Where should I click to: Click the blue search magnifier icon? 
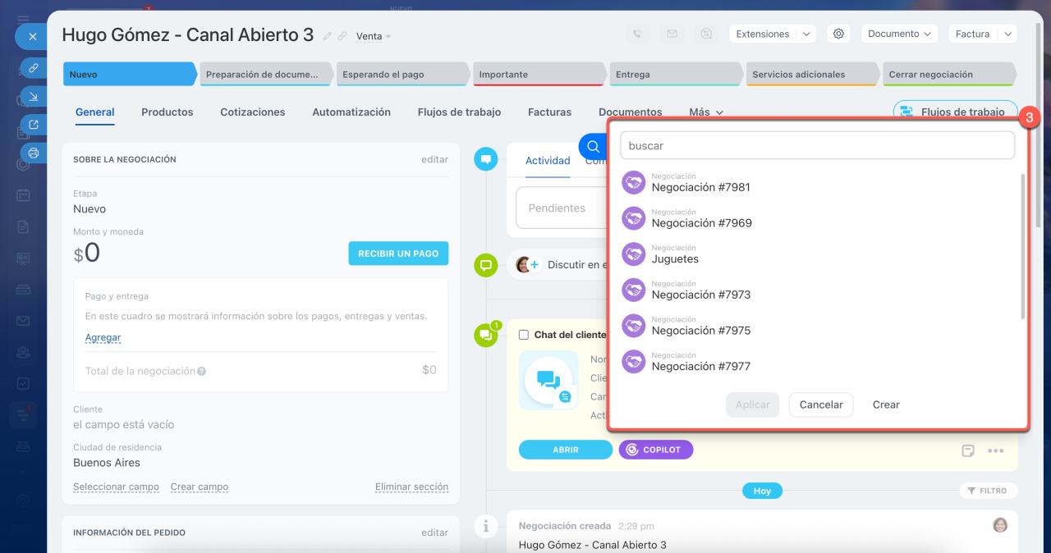(593, 147)
